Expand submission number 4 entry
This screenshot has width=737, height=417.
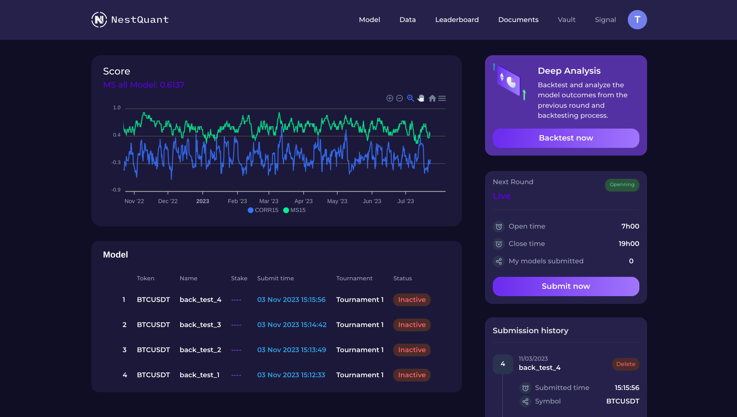[503, 364]
